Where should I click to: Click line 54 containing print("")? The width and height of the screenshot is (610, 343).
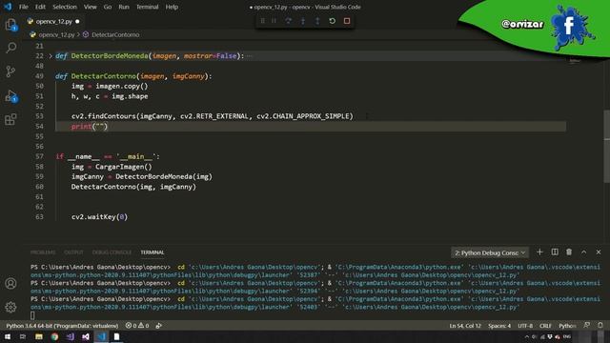[311, 127]
